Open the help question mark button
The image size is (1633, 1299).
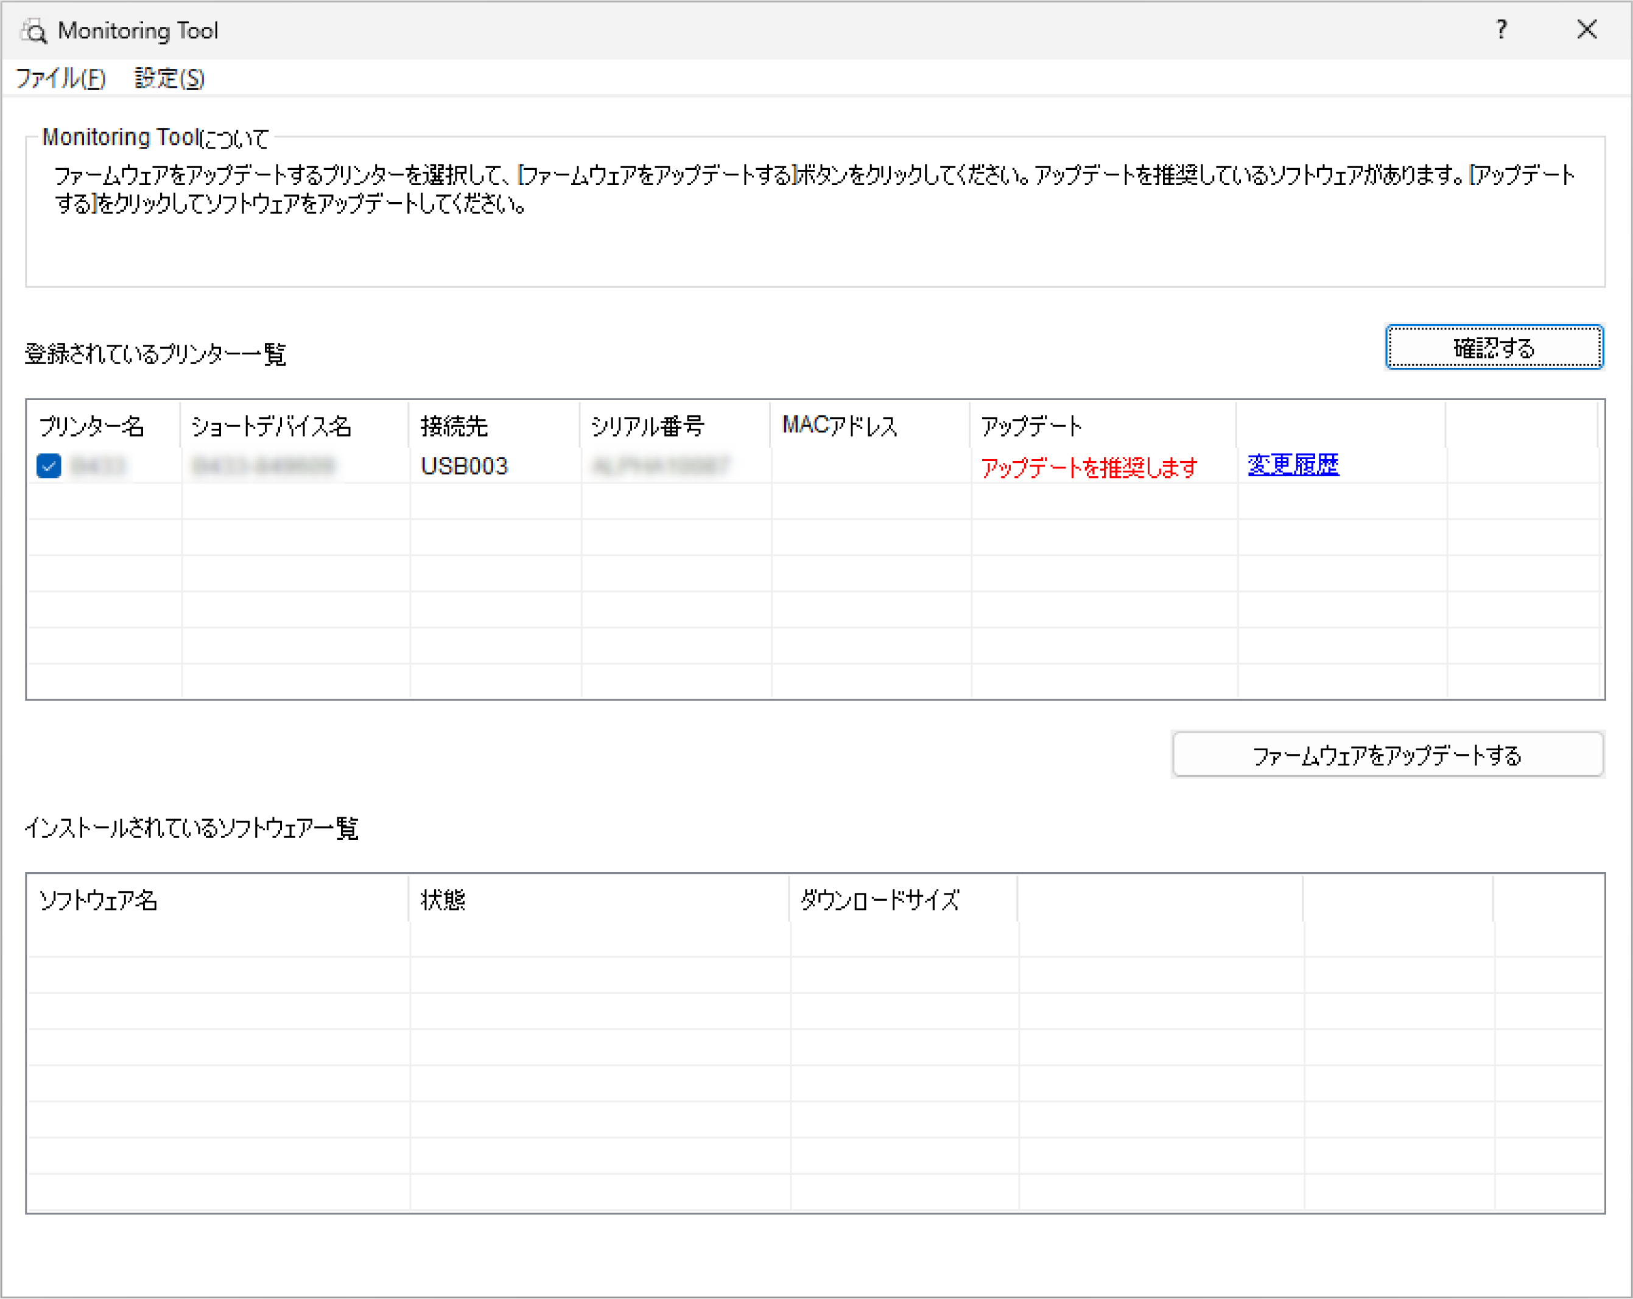(x=1501, y=30)
